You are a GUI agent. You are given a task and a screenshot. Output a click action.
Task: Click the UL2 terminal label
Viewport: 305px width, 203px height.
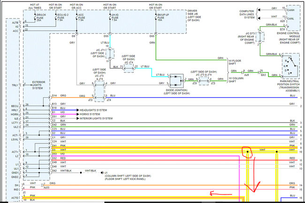click(16, 127)
